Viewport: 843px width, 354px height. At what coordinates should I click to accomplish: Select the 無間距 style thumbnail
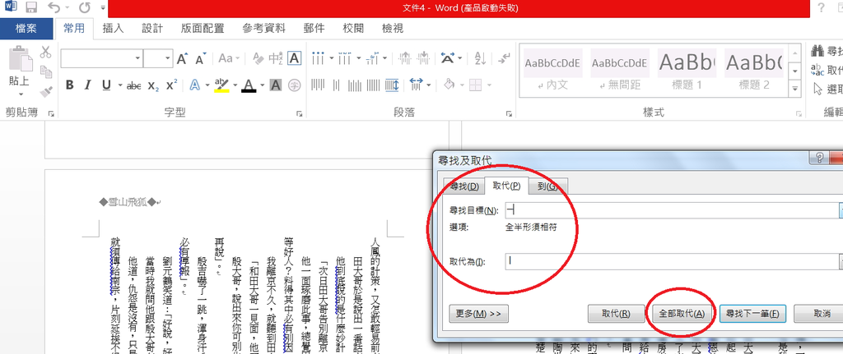point(619,71)
